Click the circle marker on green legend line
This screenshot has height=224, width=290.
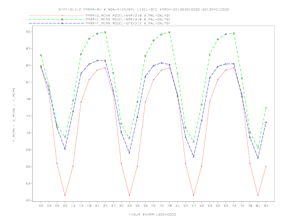pos(62,19)
